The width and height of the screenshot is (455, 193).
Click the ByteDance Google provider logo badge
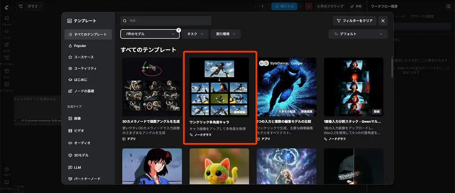coord(264,63)
